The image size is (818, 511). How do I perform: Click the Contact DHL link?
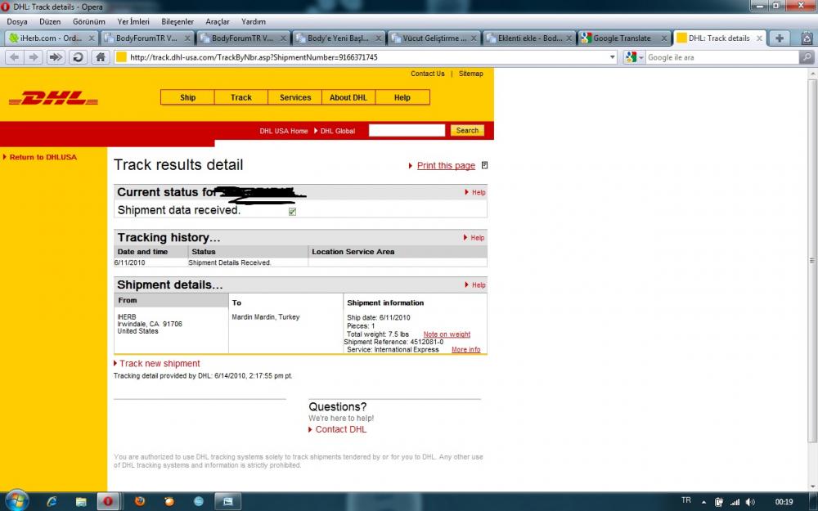pyautogui.click(x=340, y=429)
